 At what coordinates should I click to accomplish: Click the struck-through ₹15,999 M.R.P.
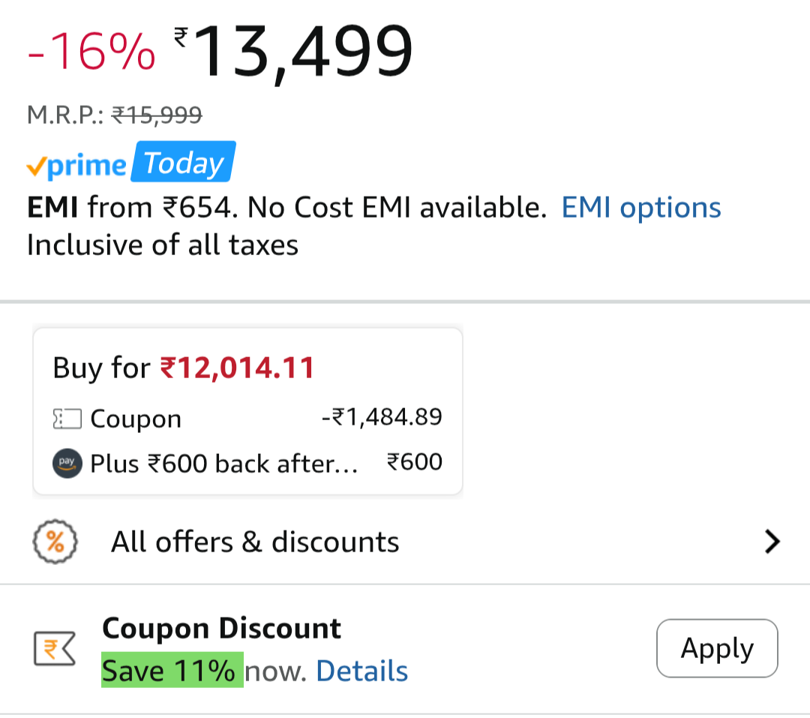click(x=157, y=115)
